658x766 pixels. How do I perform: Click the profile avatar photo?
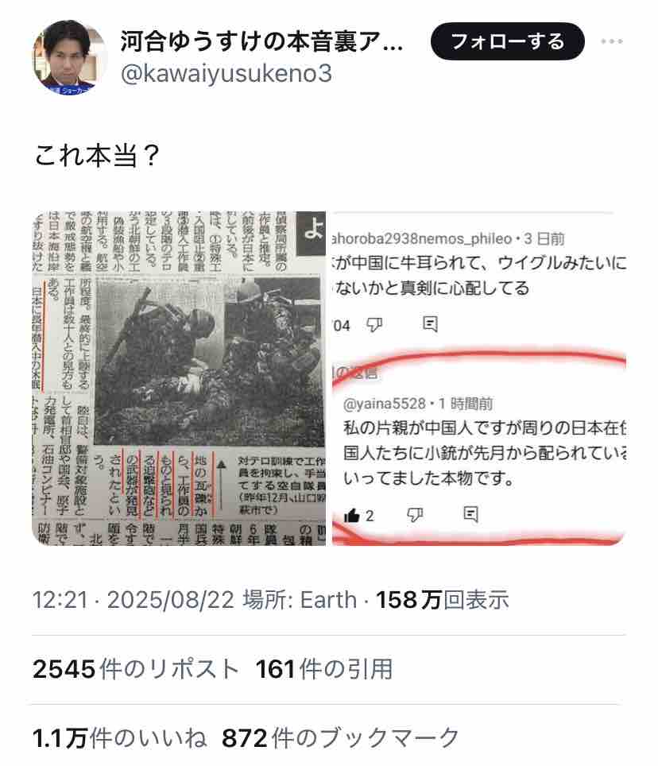(x=69, y=57)
